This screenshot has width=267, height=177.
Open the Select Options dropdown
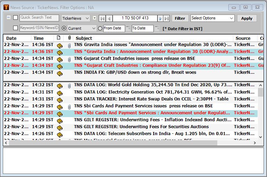pos(212,18)
